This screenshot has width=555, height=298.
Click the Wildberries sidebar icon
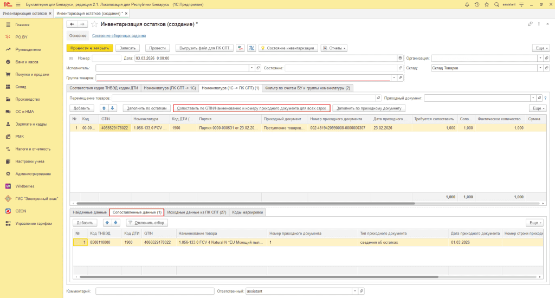(9, 186)
